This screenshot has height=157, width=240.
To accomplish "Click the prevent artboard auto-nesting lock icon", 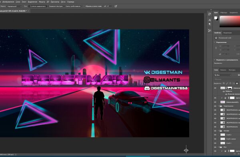I will coord(234,83).
